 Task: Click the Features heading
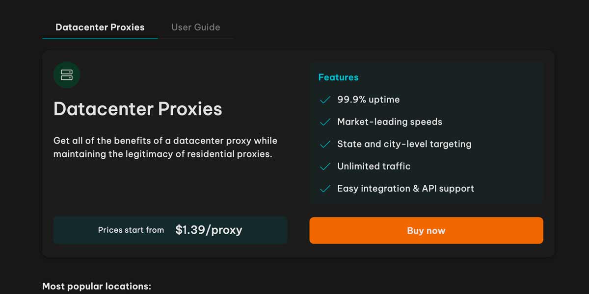tap(338, 77)
